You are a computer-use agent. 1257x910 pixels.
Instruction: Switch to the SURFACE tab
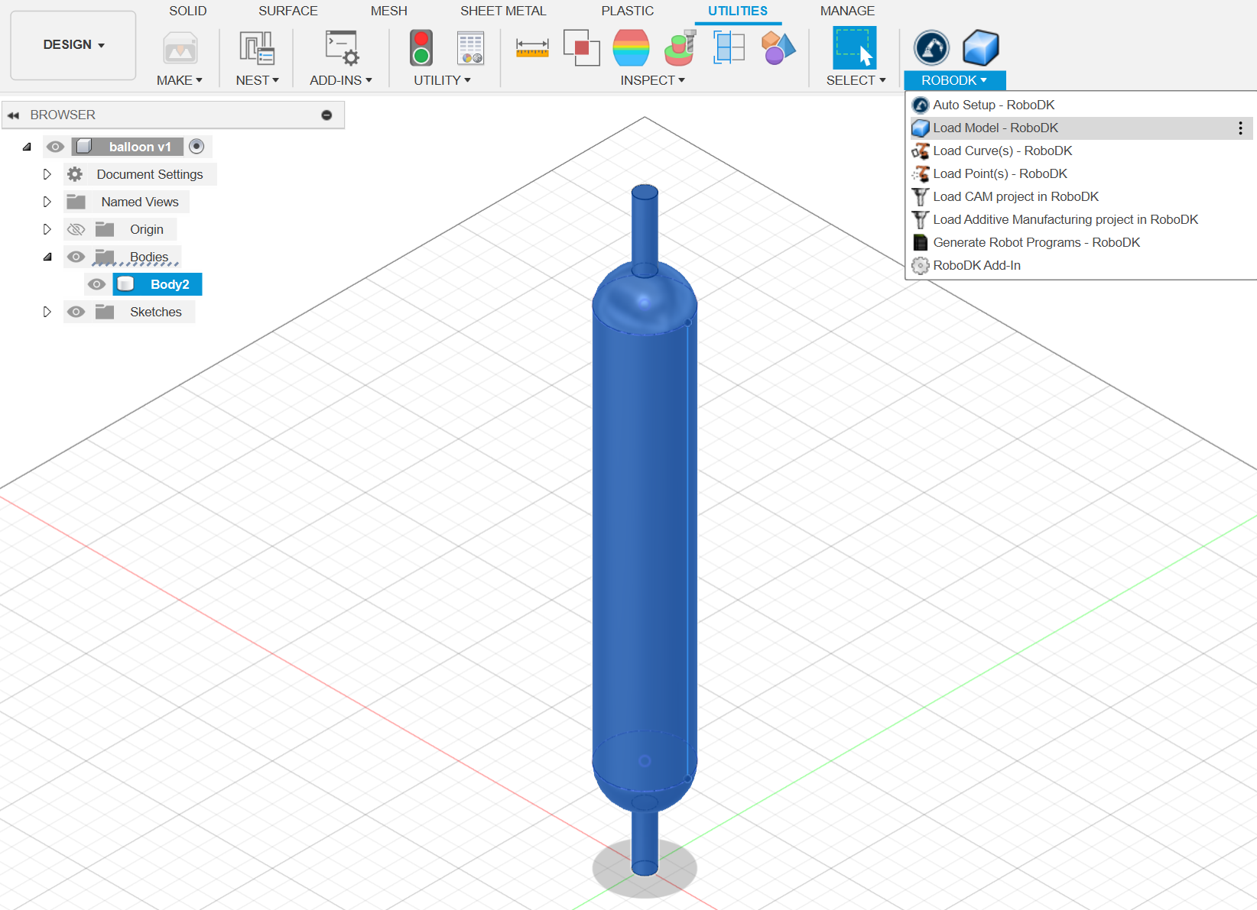(x=288, y=11)
